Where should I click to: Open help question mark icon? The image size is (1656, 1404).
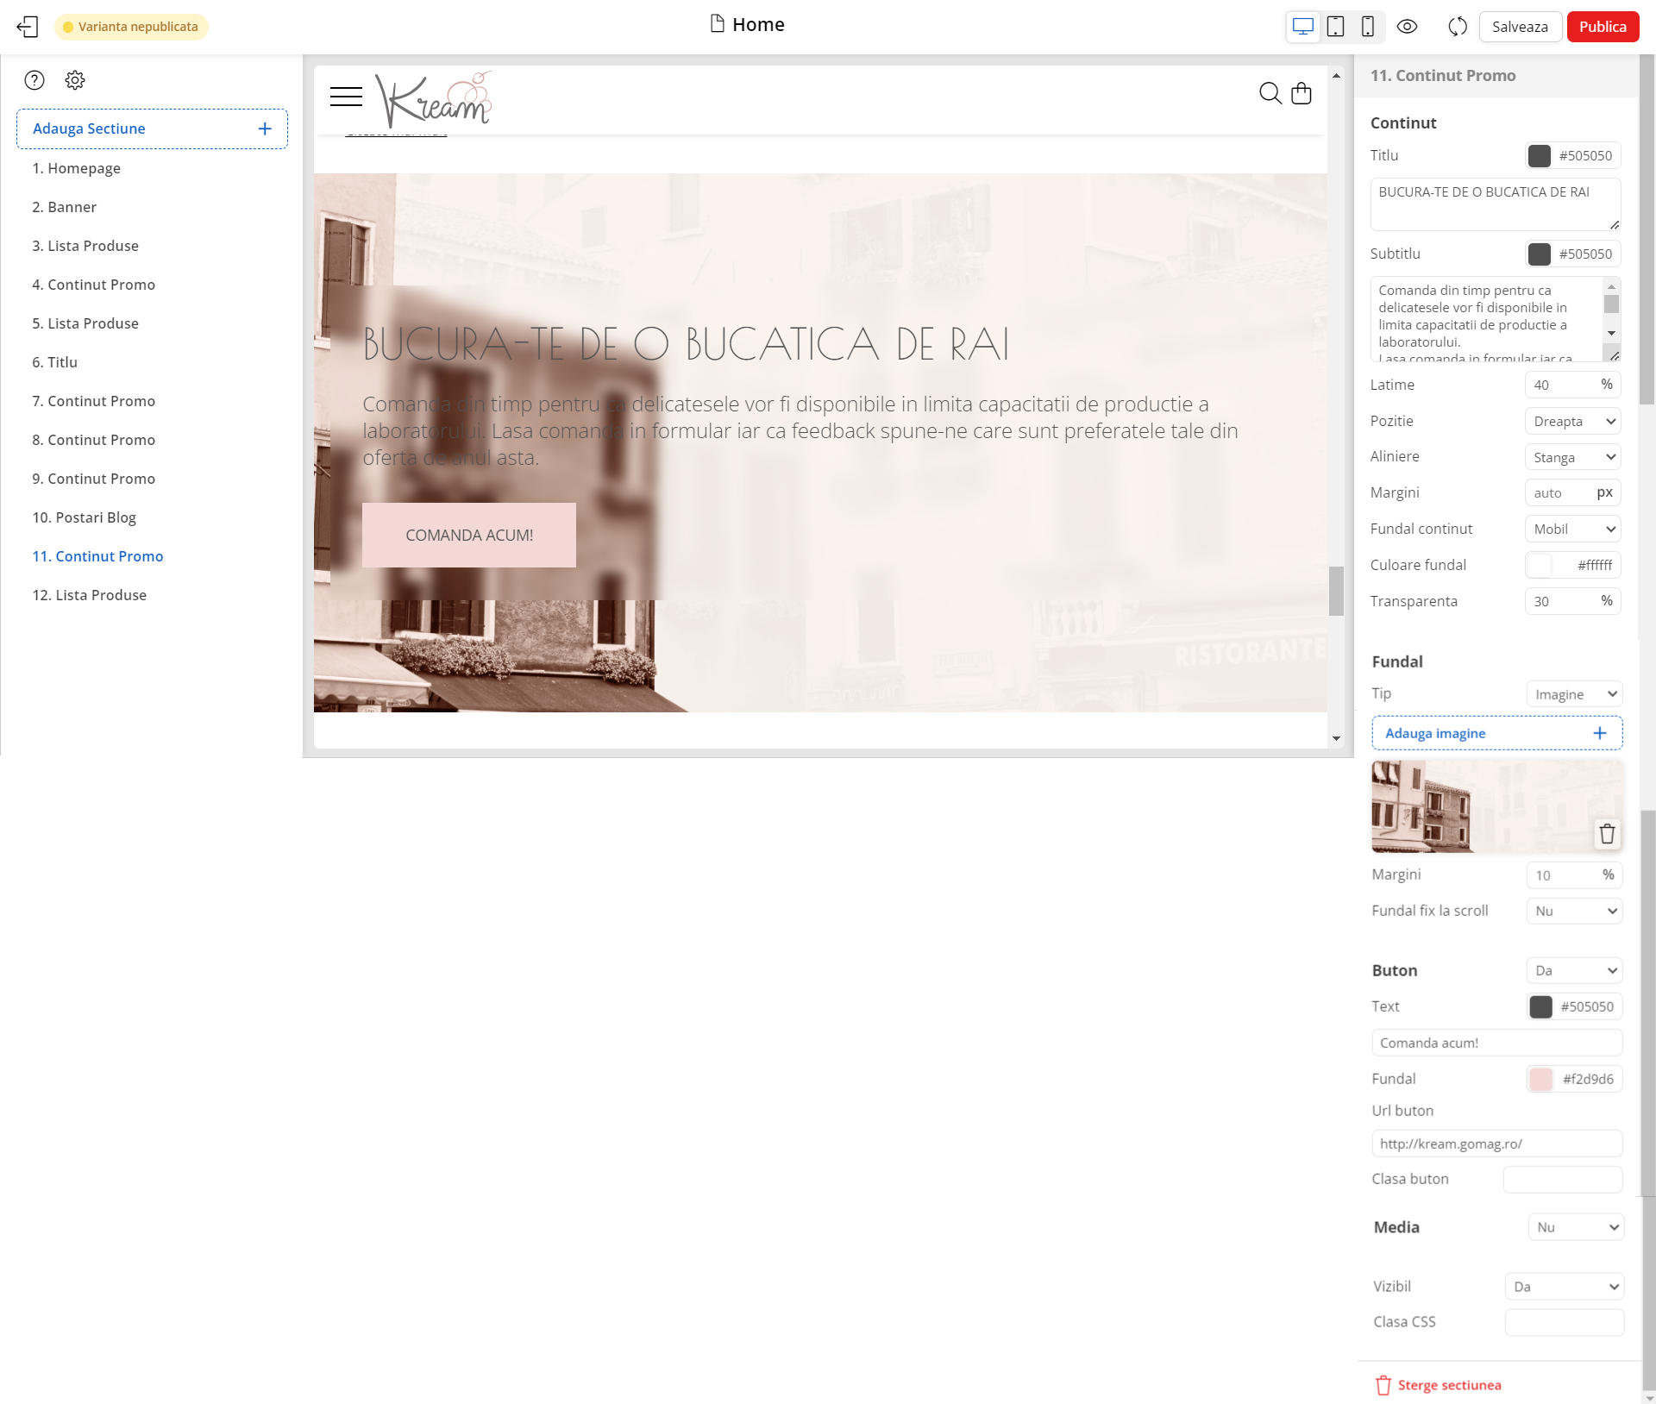click(34, 80)
